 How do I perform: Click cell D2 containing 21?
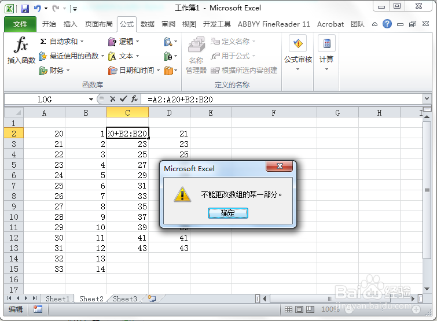pyautogui.click(x=169, y=134)
